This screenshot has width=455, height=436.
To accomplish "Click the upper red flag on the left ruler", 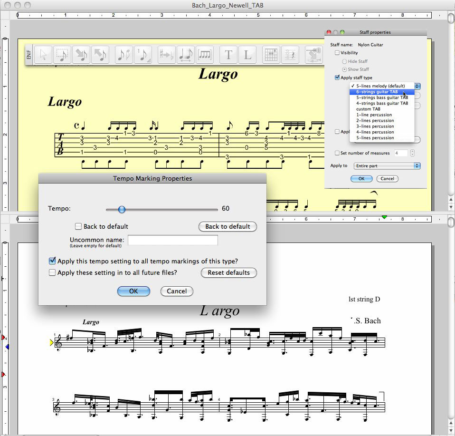I will click(3, 338).
